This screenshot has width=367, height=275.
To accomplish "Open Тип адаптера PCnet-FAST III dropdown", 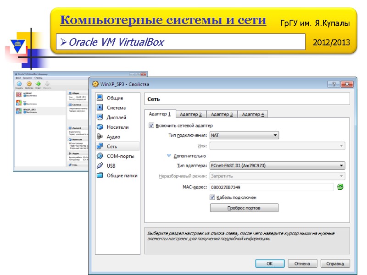I will [x=277, y=165].
